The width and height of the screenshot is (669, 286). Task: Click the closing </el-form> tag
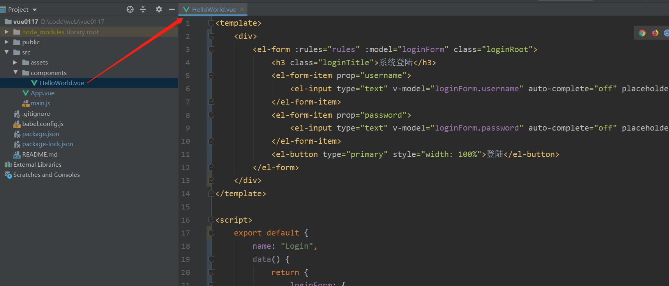coord(276,168)
